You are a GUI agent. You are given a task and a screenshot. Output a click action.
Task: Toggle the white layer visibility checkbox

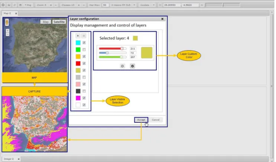click(84, 105)
